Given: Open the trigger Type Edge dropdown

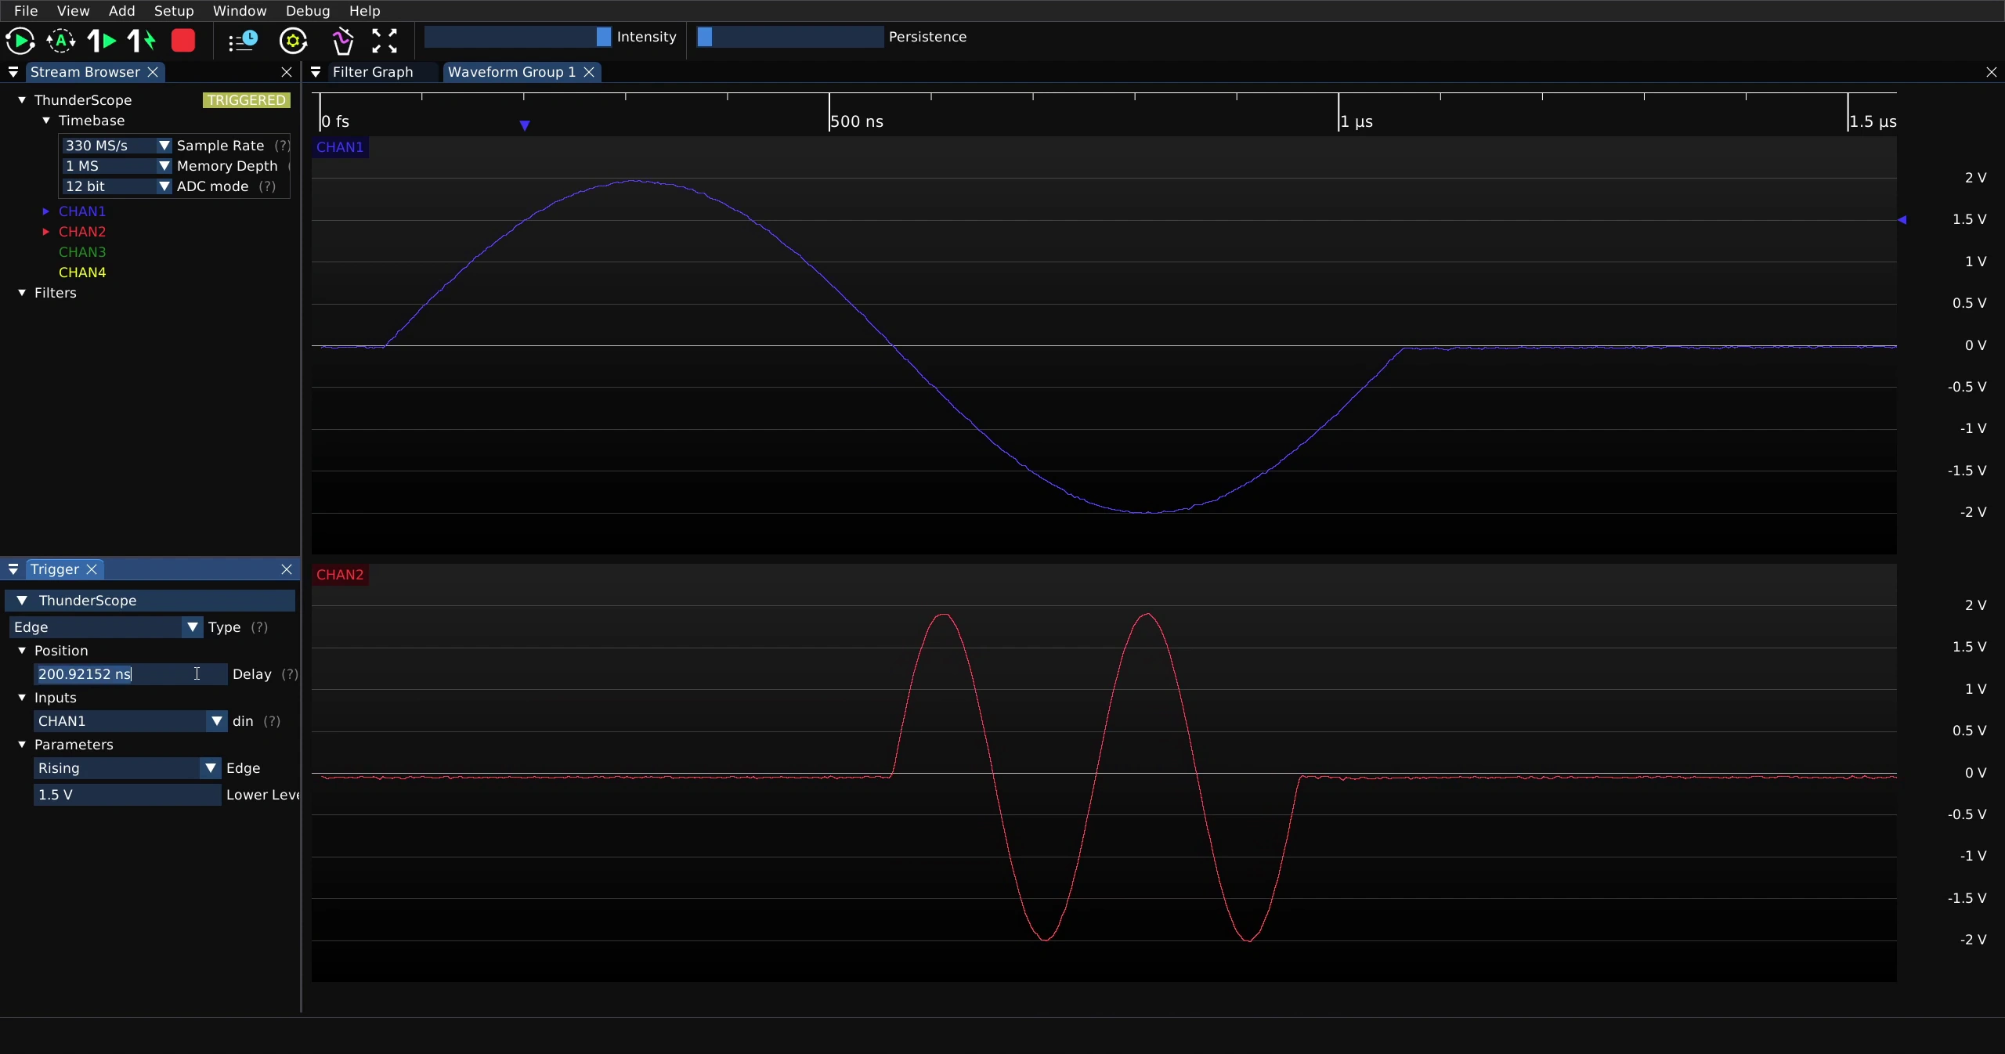Looking at the screenshot, I should coord(107,627).
